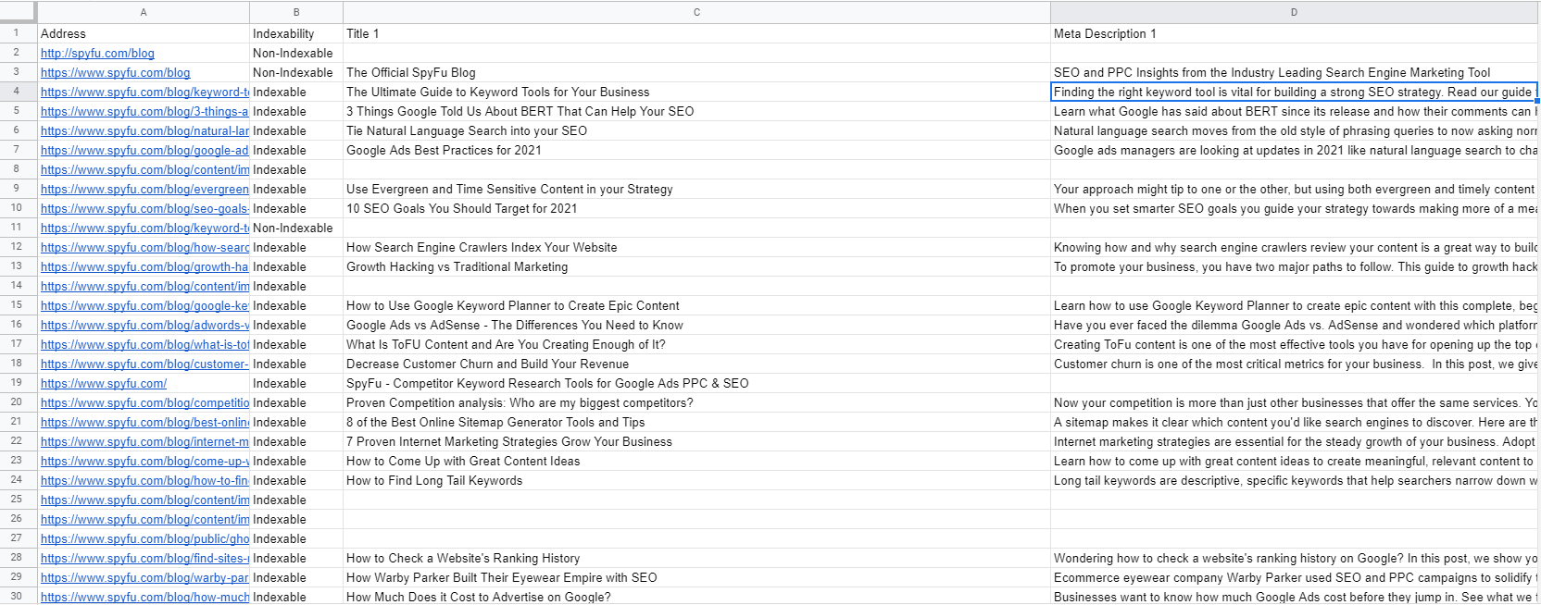Select '8 of the Best Online Sitemap Generator' cell

[696, 422]
